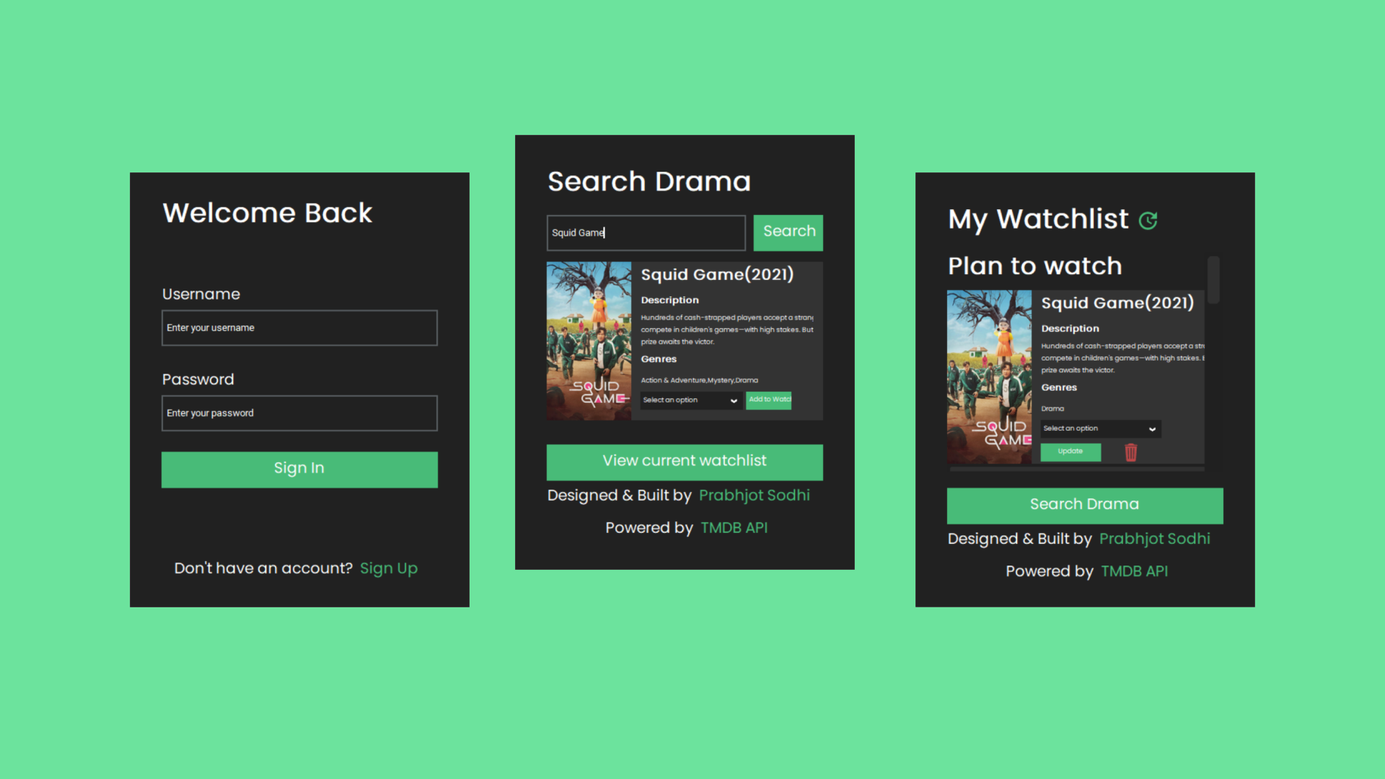Delete Squid Game with trash icon
This screenshot has width=1385, height=779.
point(1131,452)
